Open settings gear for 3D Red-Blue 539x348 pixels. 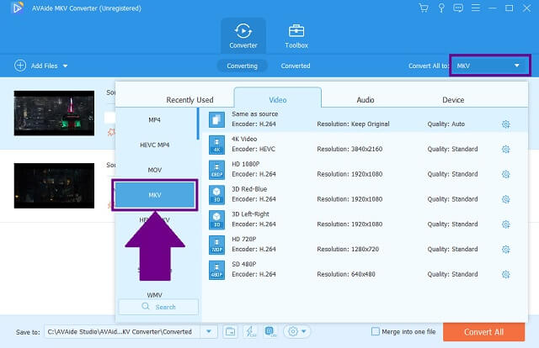click(505, 199)
